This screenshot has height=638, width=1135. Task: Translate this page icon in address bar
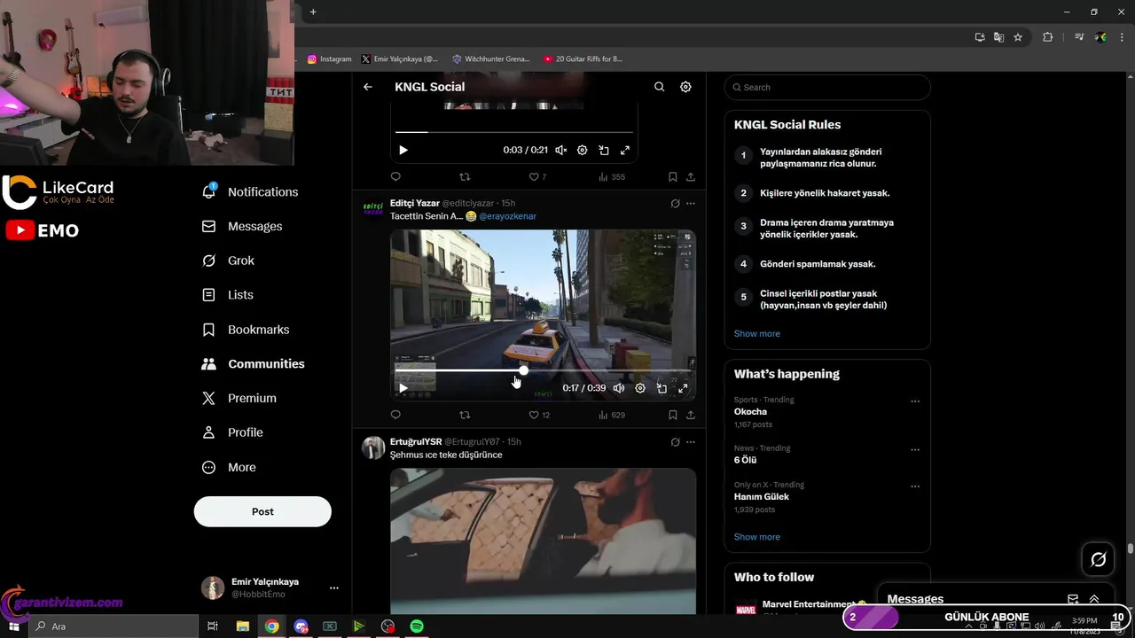point(998,37)
